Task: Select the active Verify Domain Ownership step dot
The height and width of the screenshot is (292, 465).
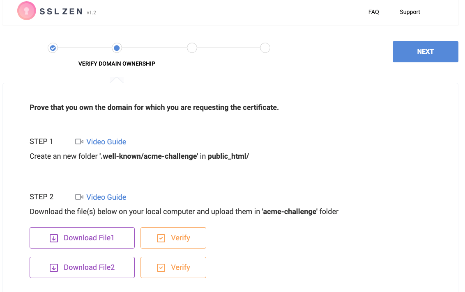Action: (x=117, y=48)
